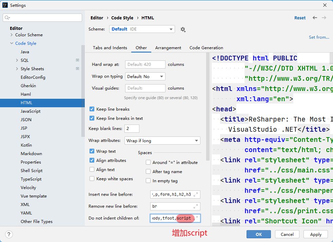Click the Keep blank lines field
Screen dimensions: 333x242
(132, 128)
